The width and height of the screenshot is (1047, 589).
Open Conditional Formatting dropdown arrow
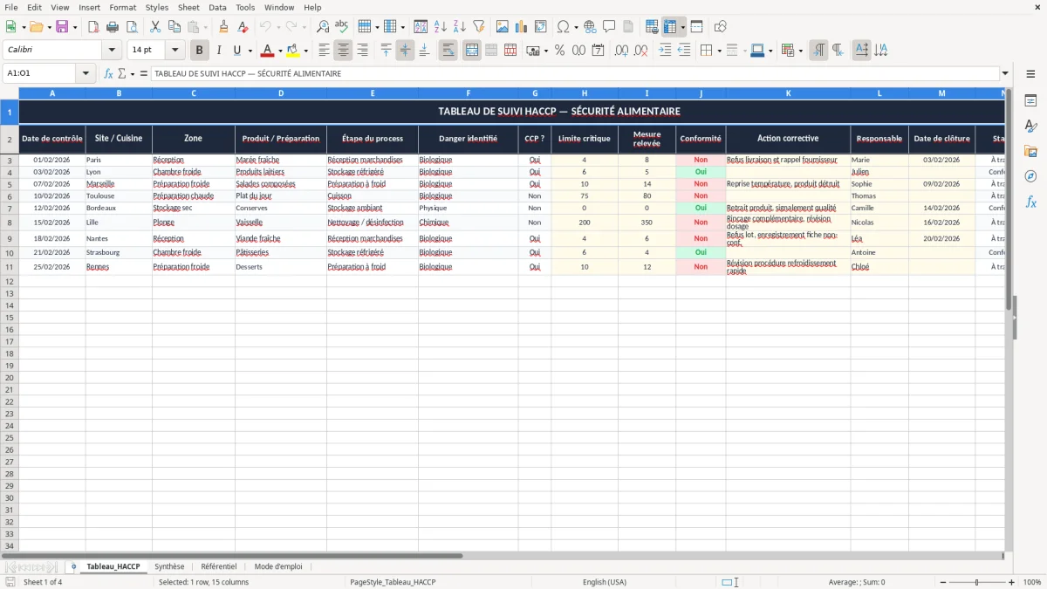tap(800, 51)
